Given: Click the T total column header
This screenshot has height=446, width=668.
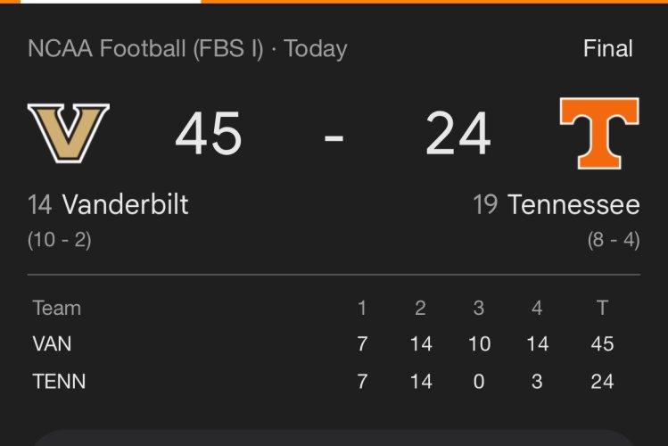Looking at the screenshot, I should coord(602,308).
